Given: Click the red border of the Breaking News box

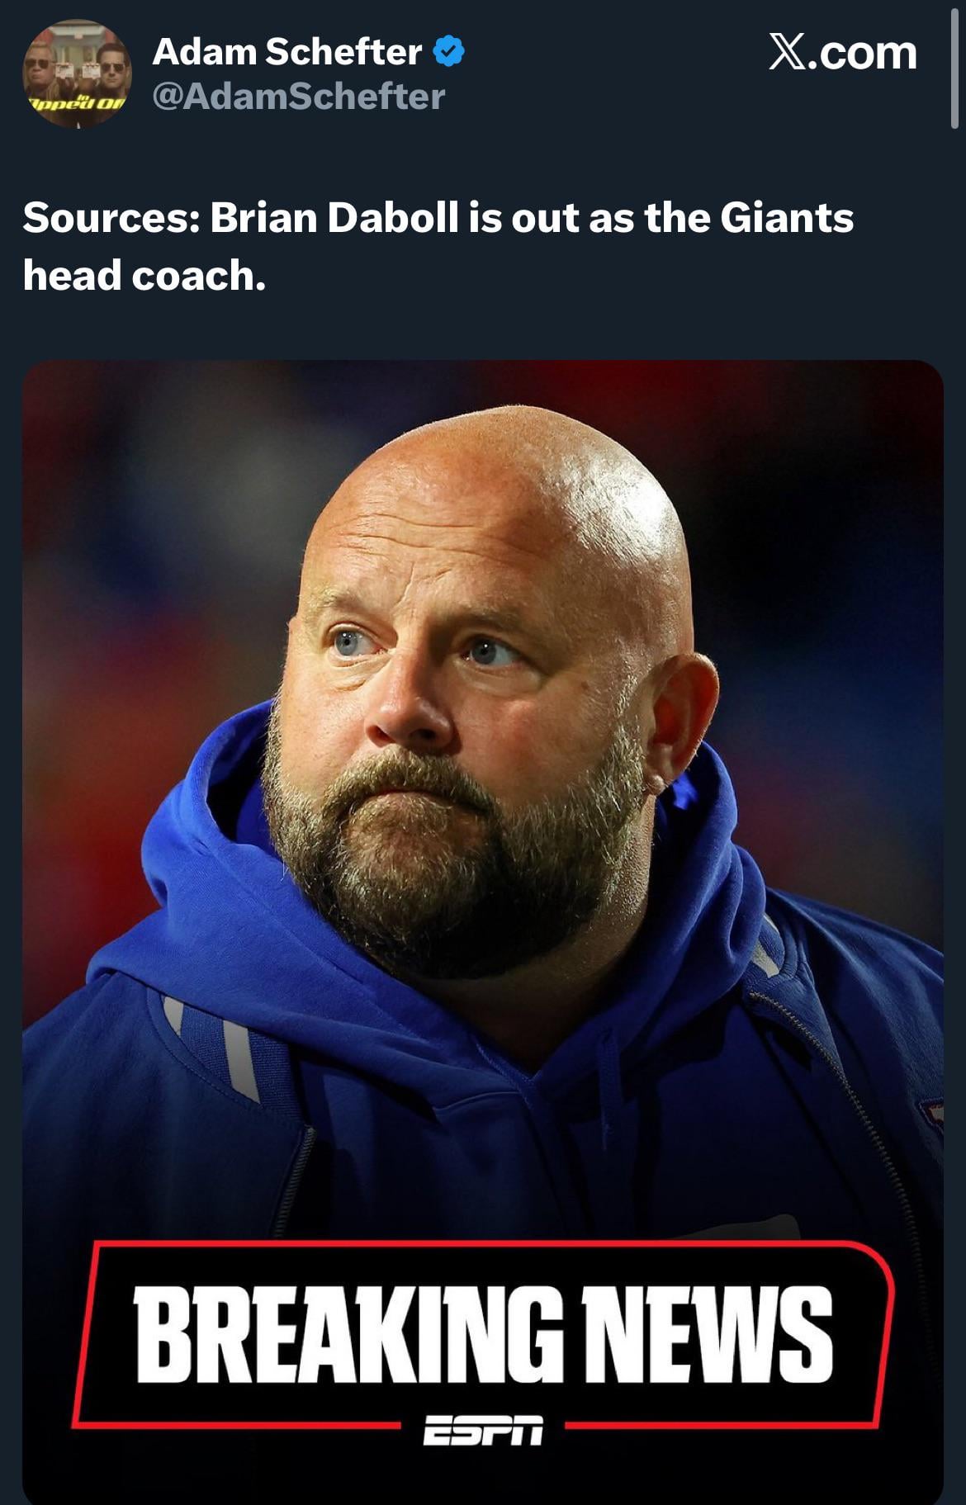Looking at the screenshot, I should [x=483, y=1242].
